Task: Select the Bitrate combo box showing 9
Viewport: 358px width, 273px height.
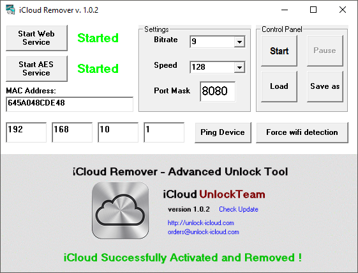Action: point(218,42)
